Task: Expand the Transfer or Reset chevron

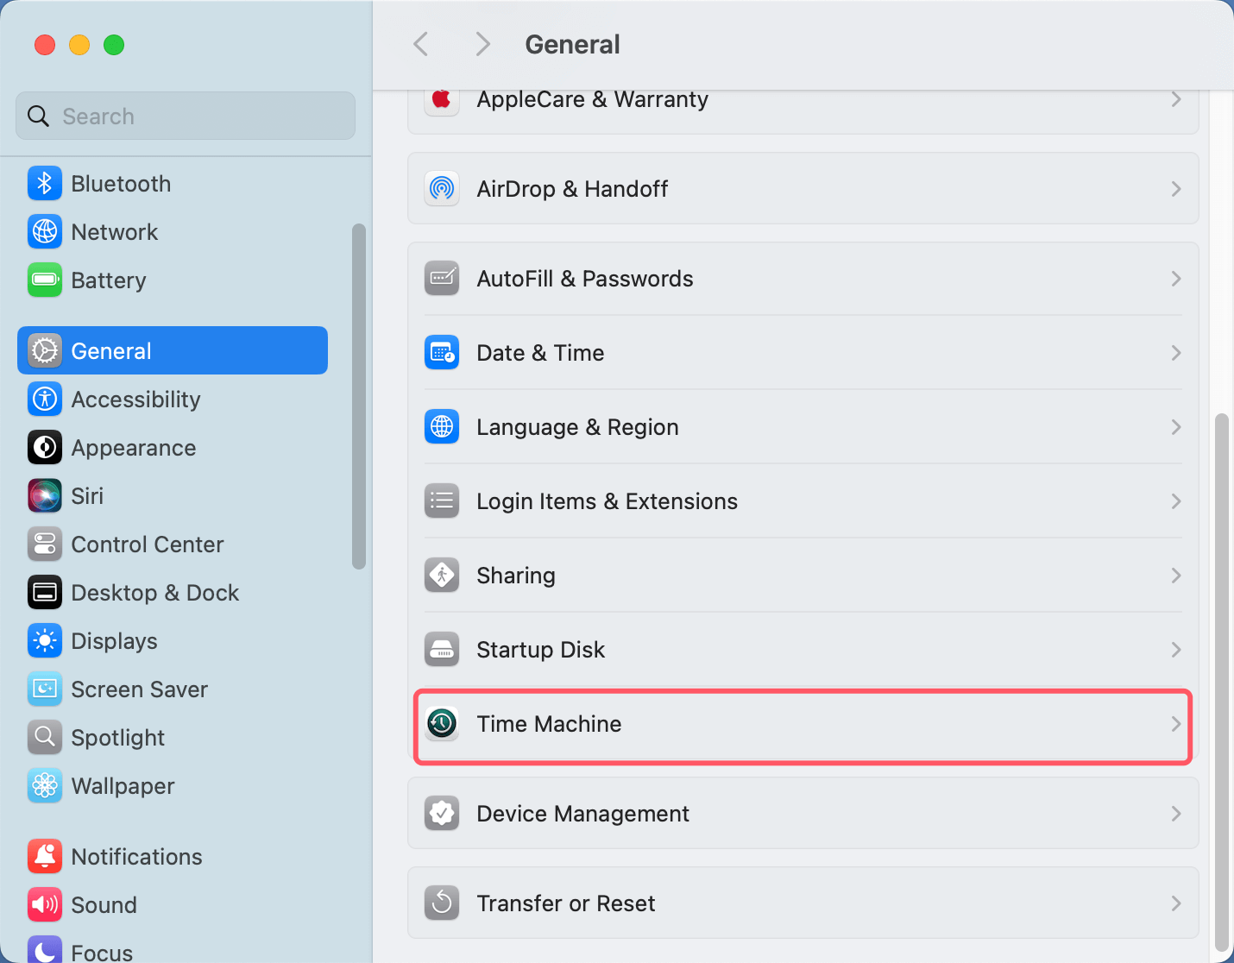Action: coord(1176,903)
